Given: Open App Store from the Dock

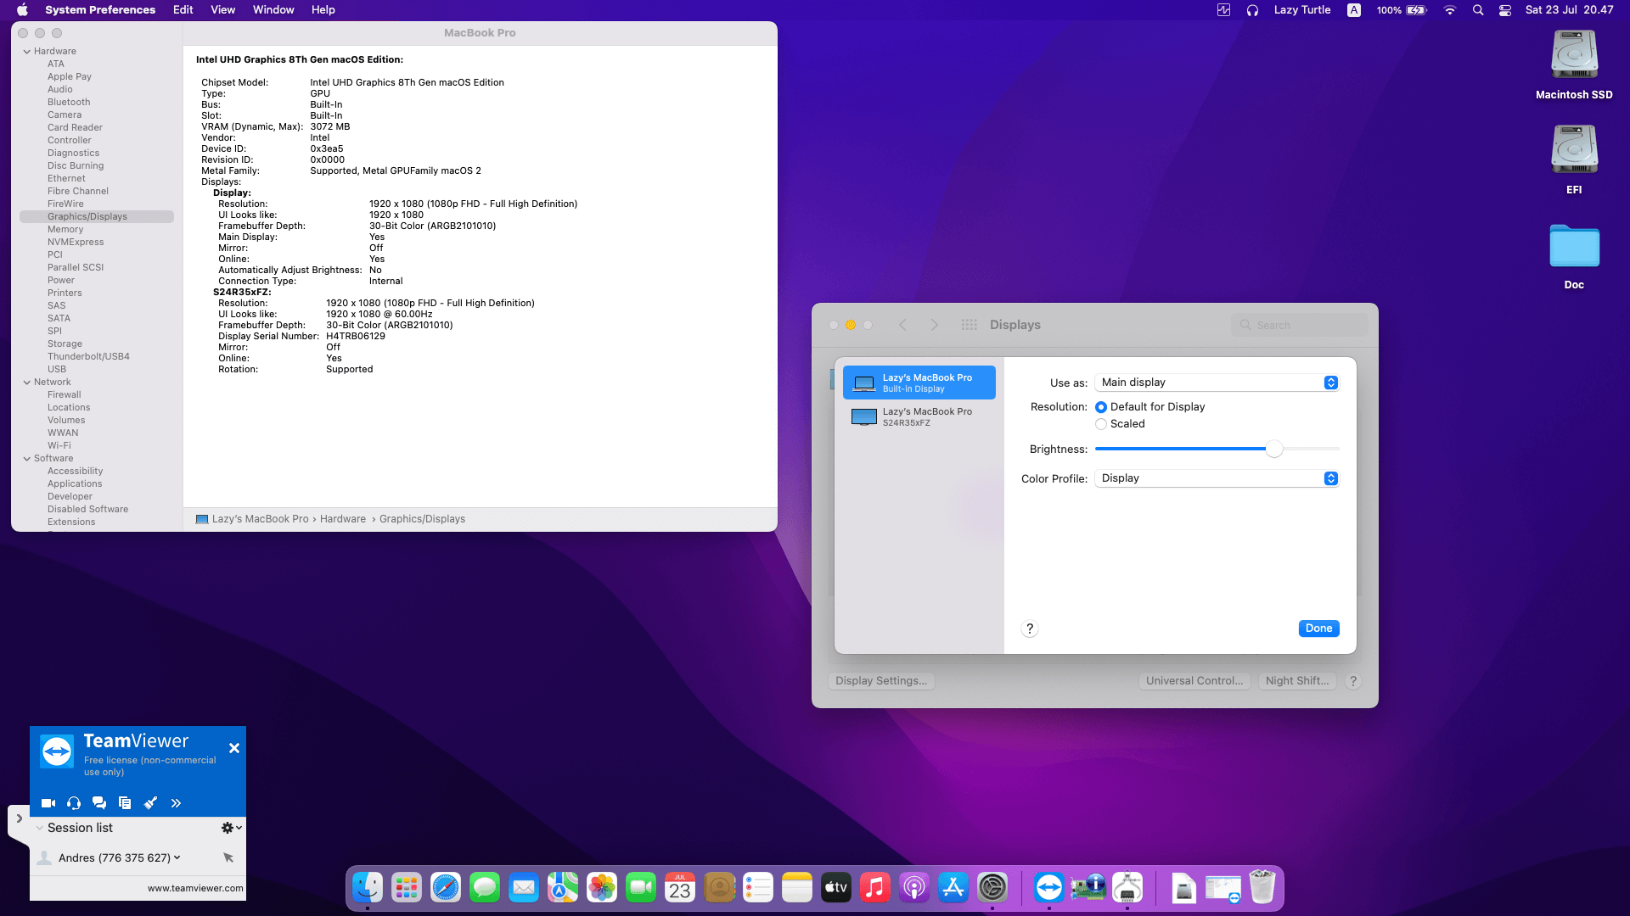Looking at the screenshot, I should pos(953,888).
